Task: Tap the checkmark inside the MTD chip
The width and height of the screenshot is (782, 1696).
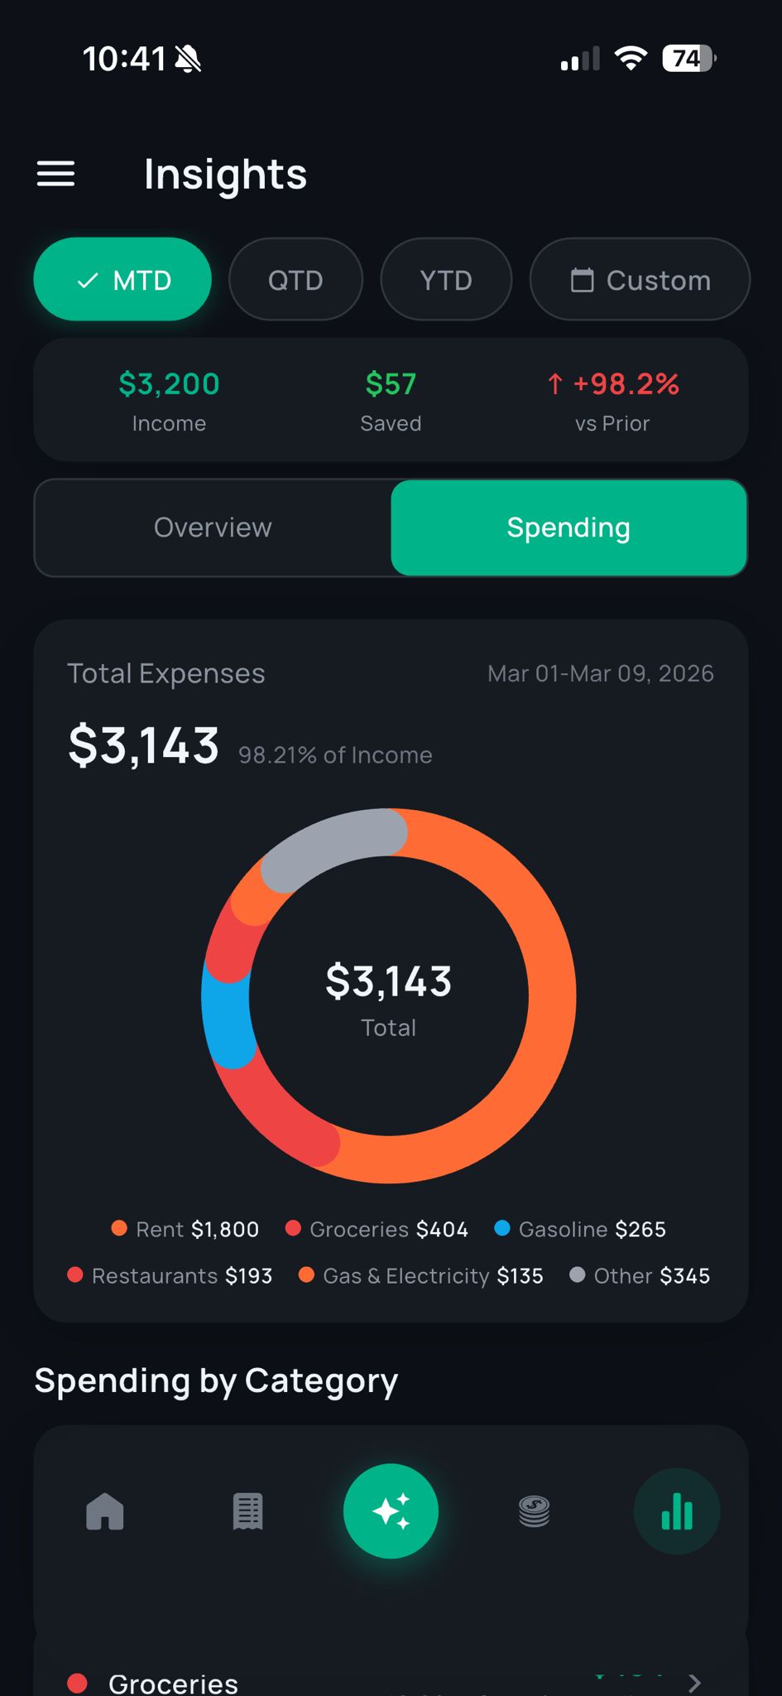Action: point(89,280)
